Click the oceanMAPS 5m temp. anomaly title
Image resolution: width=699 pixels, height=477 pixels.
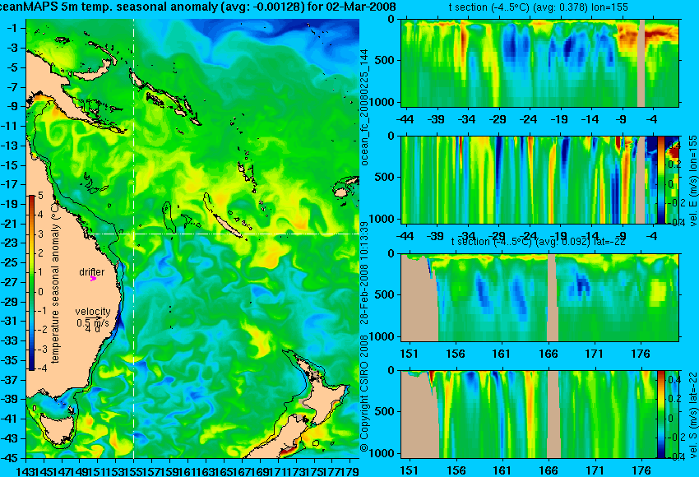tap(198, 7)
